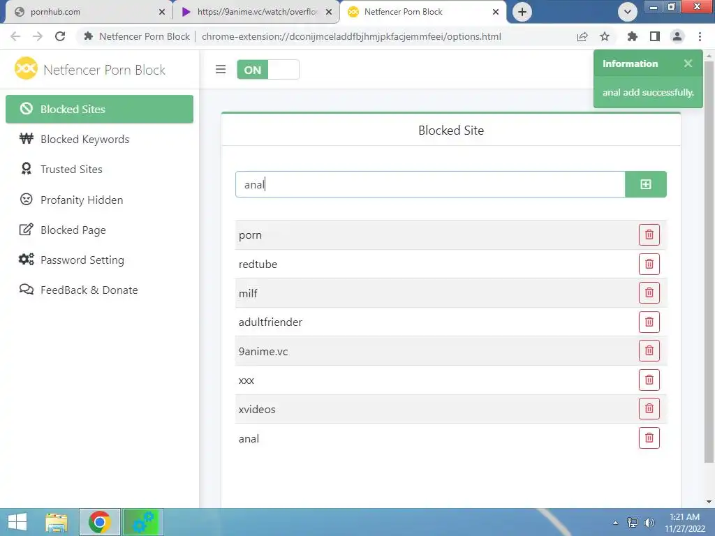Screen dimensions: 715x536
Task: Open network status tray icon
Action: point(633,523)
